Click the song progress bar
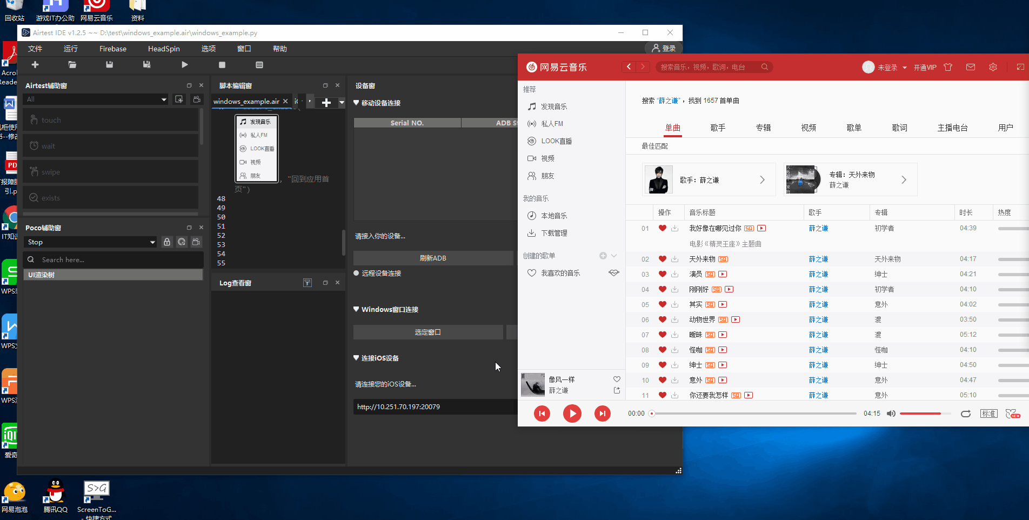The height and width of the screenshot is (520, 1029). pyautogui.click(x=754, y=414)
